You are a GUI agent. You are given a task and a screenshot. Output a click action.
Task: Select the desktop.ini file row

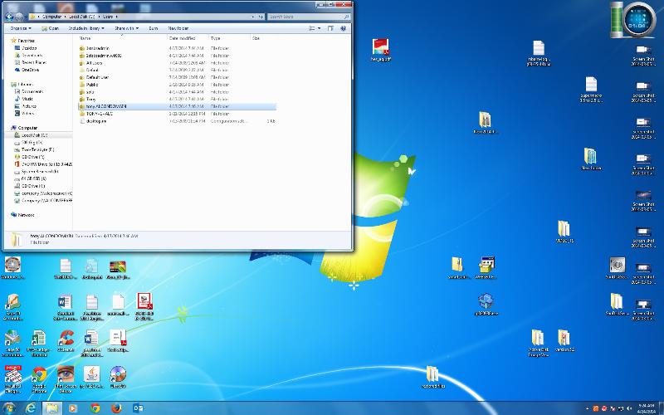pyautogui.click(x=177, y=120)
